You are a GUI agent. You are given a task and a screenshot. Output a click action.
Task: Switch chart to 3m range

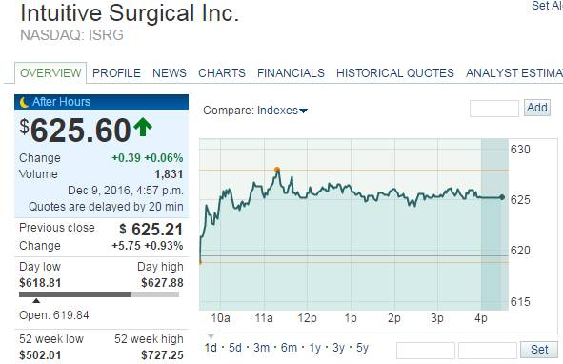[261, 348]
